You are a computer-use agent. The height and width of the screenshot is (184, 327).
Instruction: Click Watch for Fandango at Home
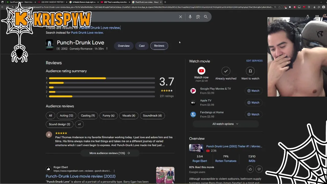point(253,114)
